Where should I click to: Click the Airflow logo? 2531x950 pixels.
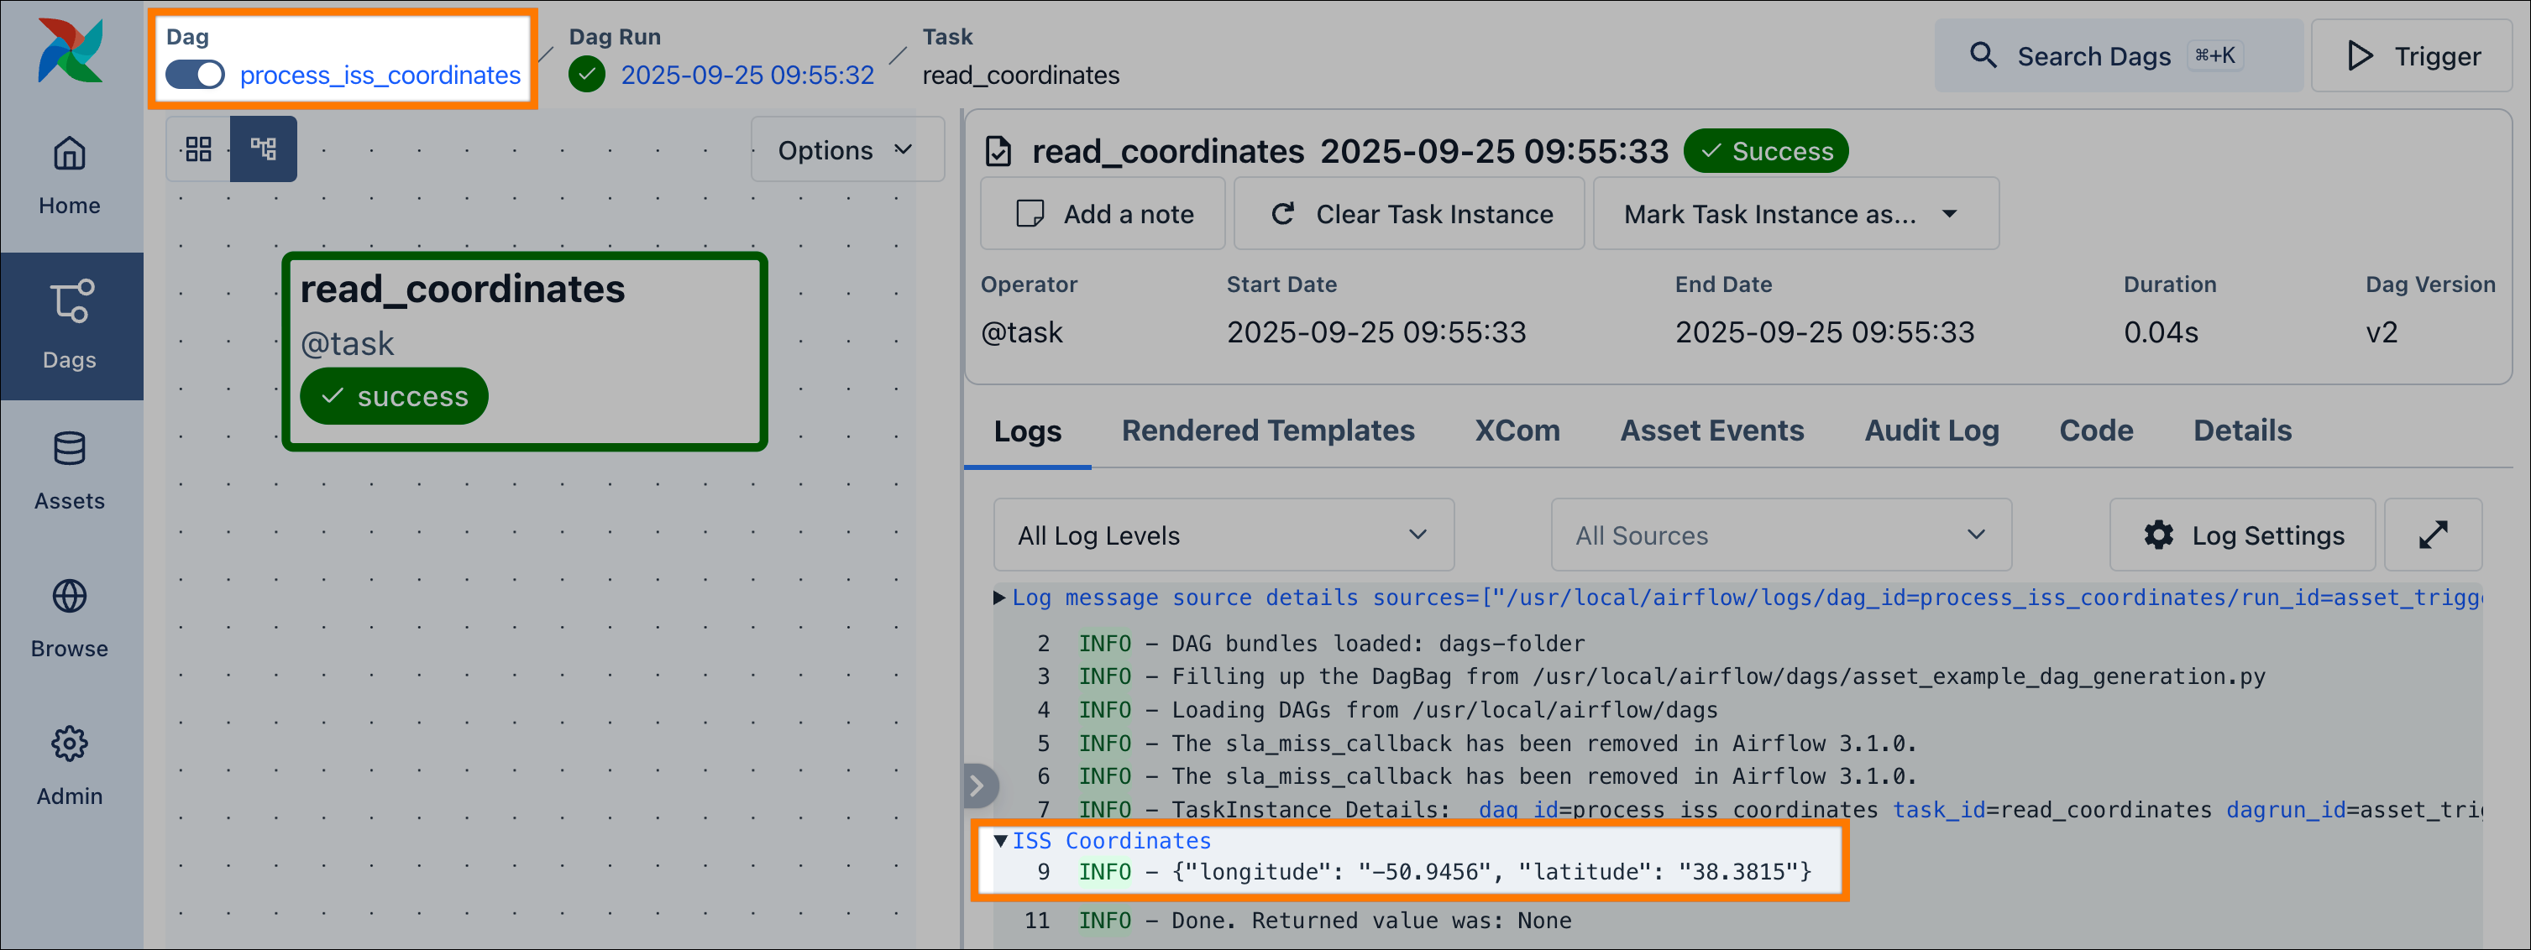pyautogui.click(x=69, y=50)
